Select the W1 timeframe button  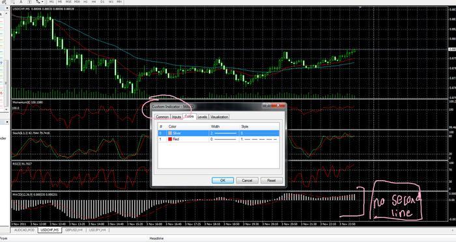(111, 2)
